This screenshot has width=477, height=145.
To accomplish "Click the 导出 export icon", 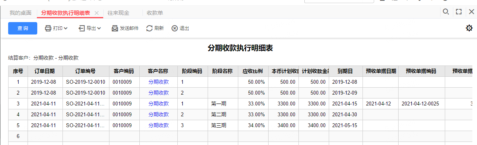I will pyautogui.click(x=82, y=28).
